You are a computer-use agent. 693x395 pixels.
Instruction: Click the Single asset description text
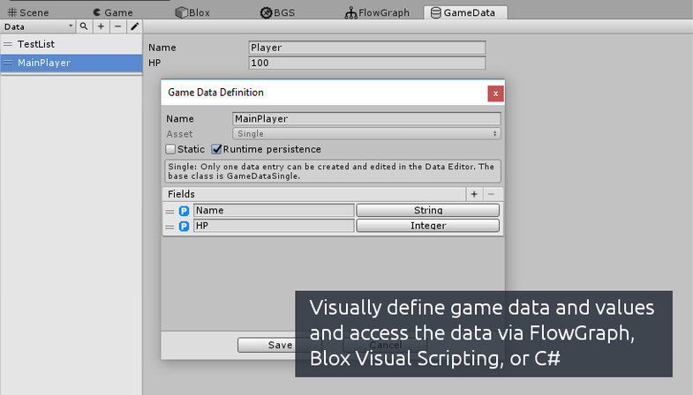332,171
